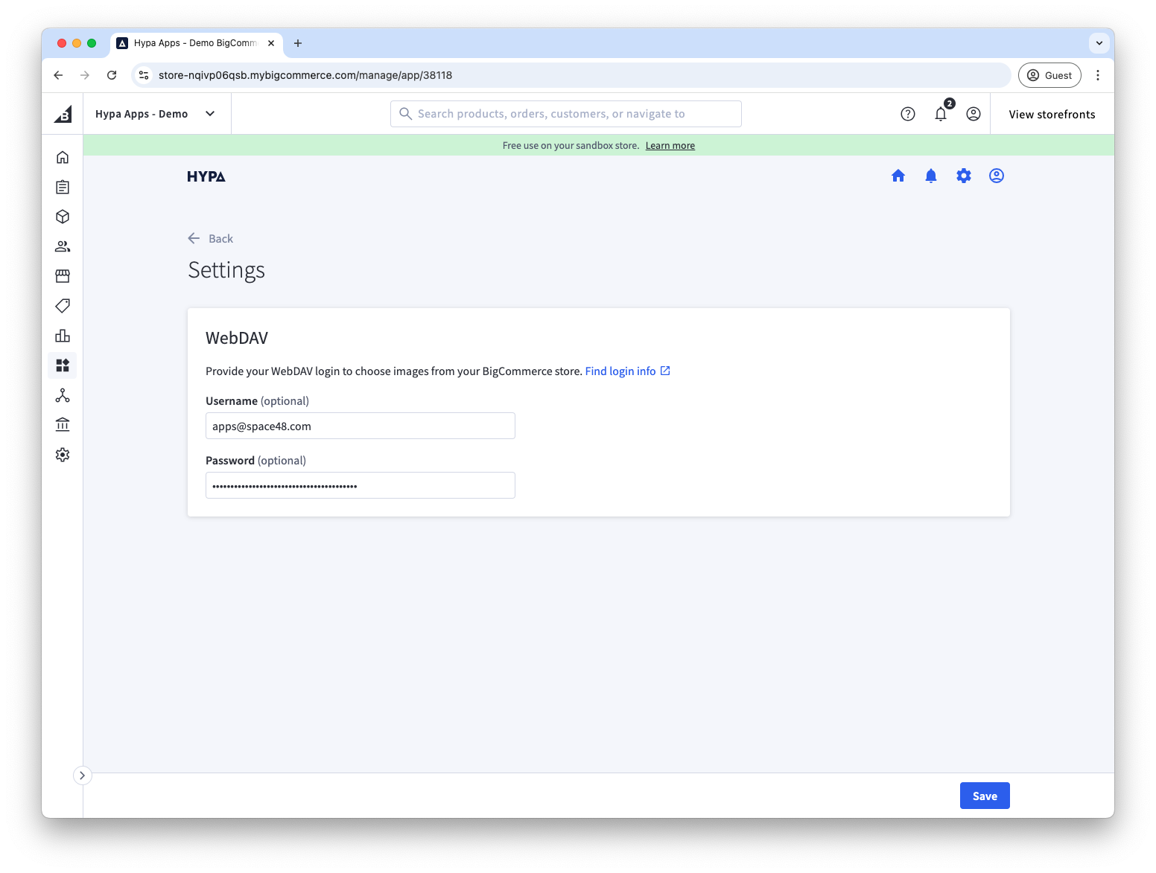The width and height of the screenshot is (1156, 873).
Task: Open the BigCommerce account profile icon
Action: [x=974, y=114]
